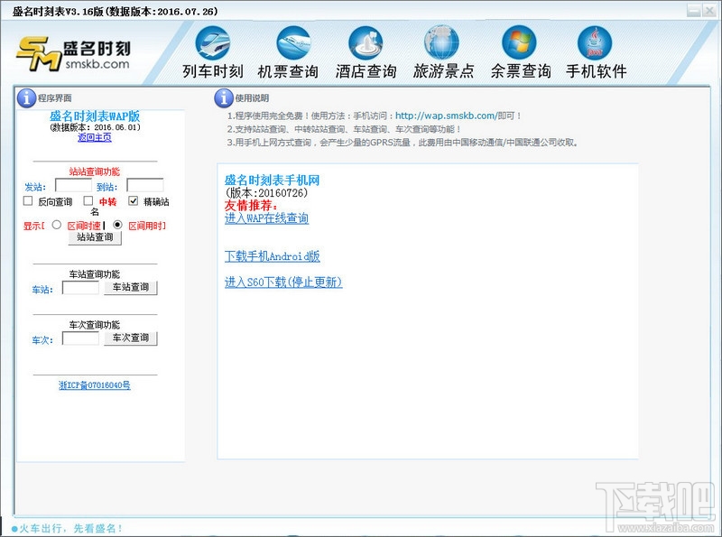This screenshot has width=722, height=537.
Task: Click the 车次查询 button
Action: pyautogui.click(x=131, y=338)
